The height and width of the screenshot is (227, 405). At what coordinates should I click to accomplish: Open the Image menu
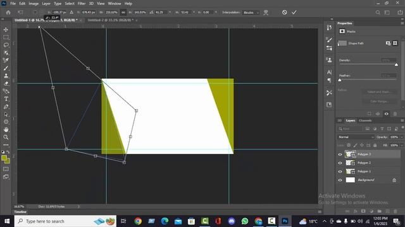(34, 4)
